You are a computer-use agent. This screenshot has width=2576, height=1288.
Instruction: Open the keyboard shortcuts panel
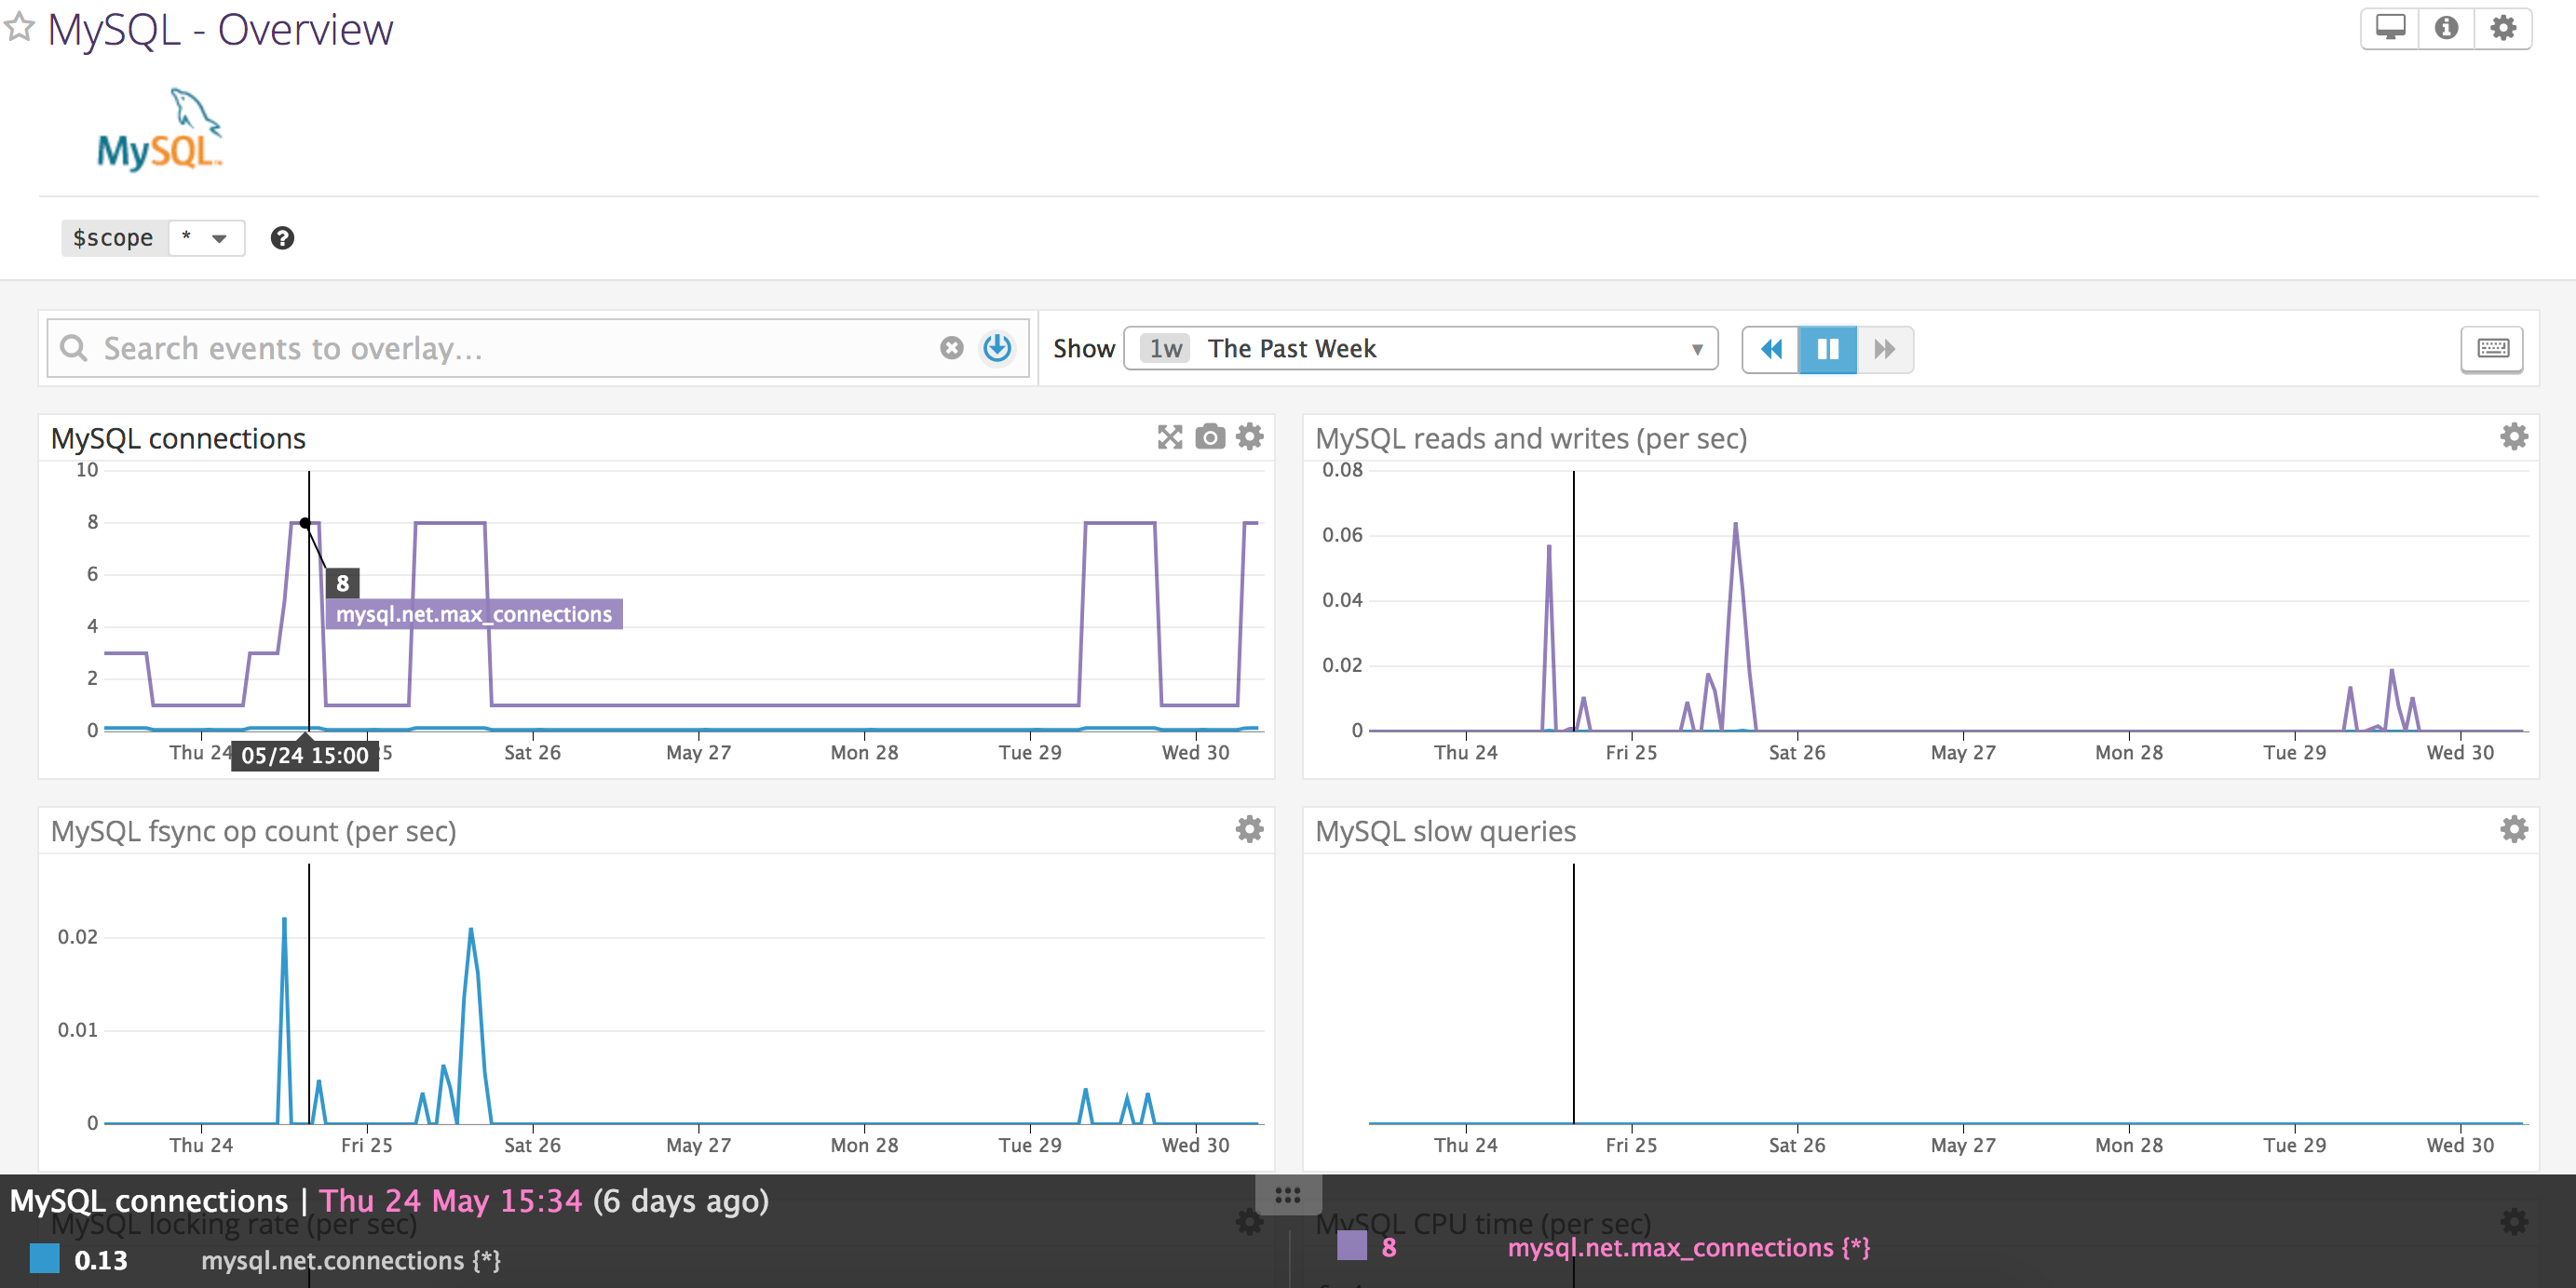[x=2492, y=349]
